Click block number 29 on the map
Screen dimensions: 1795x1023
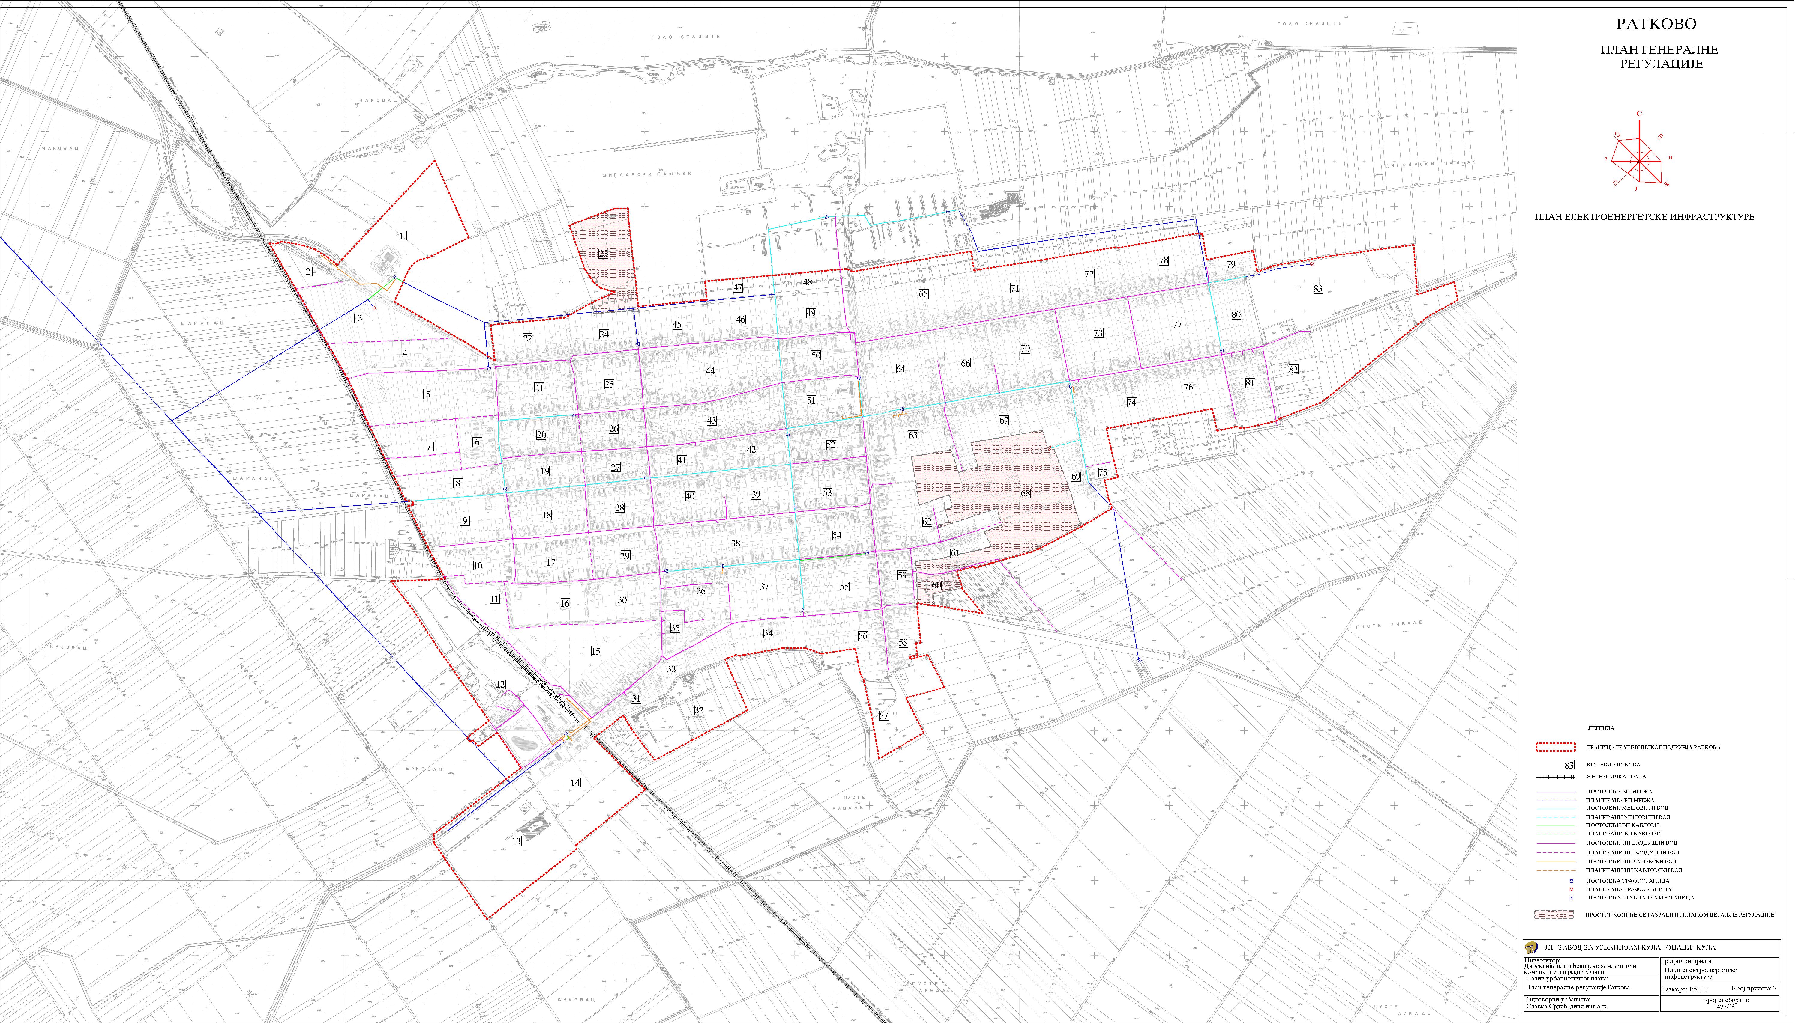pos(625,556)
